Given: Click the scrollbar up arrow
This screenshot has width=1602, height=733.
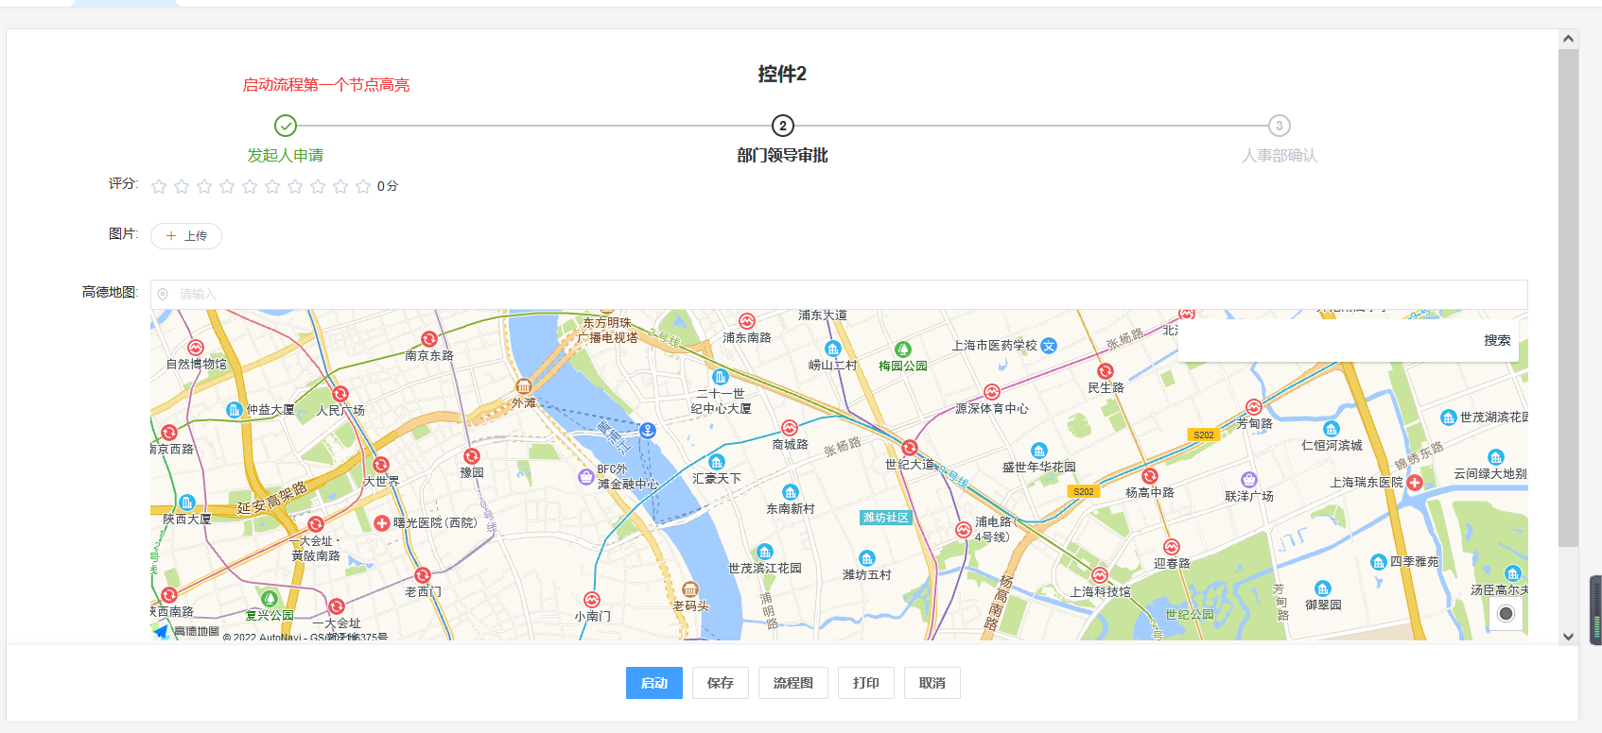Looking at the screenshot, I should (x=1569, y=39).
